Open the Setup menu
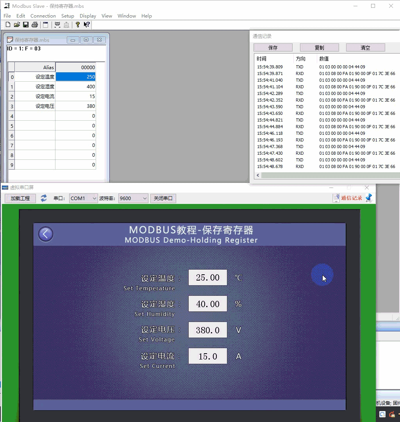The width and height of the screenshot is (400, 422). coord(68,16)
